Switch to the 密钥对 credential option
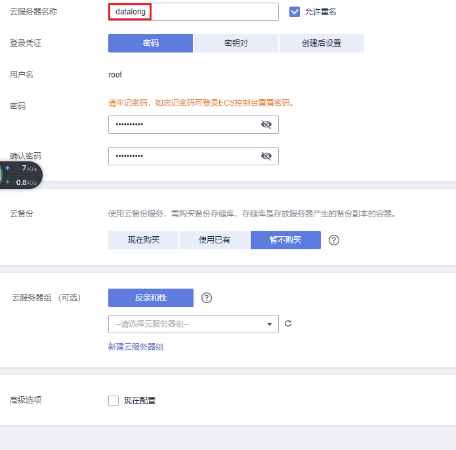This screenshot has height=450, width=456. (236, 43)
